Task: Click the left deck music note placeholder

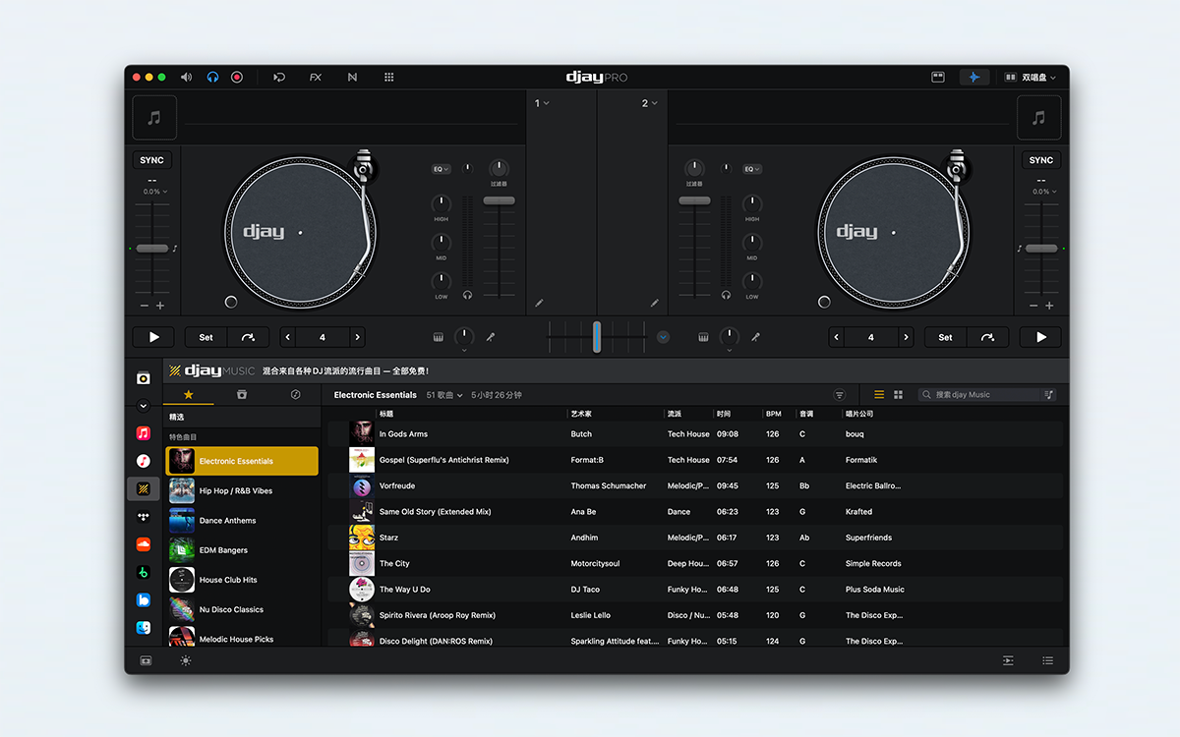Action: point(154,118)
